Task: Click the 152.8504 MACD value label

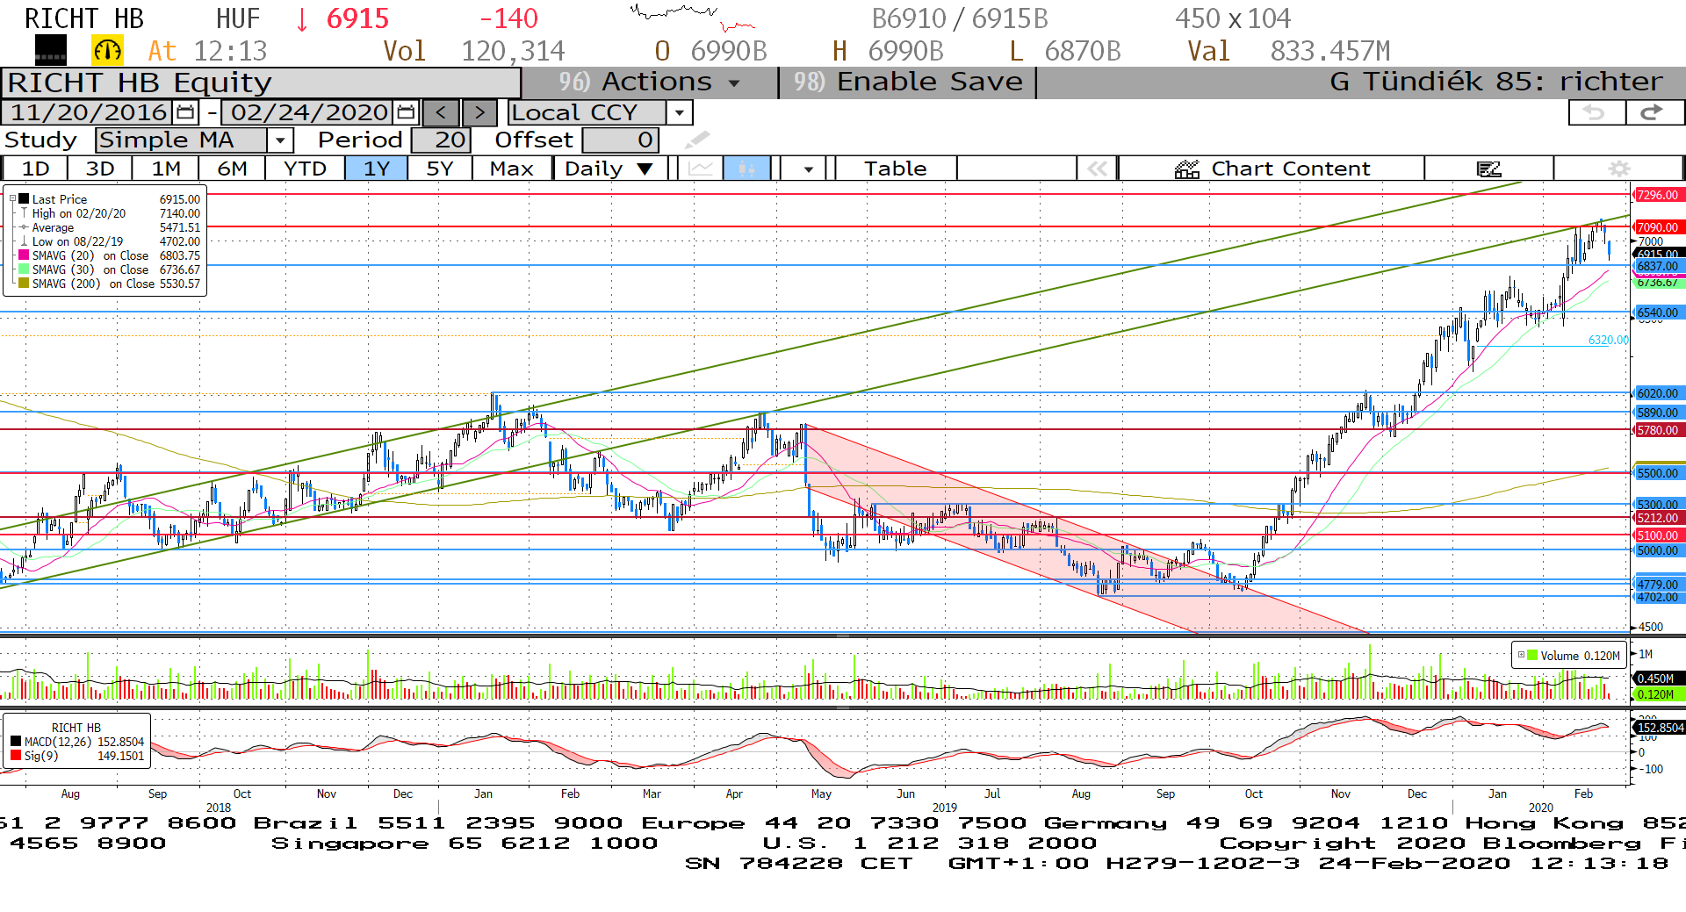Action: click(x=1660, y=728)
